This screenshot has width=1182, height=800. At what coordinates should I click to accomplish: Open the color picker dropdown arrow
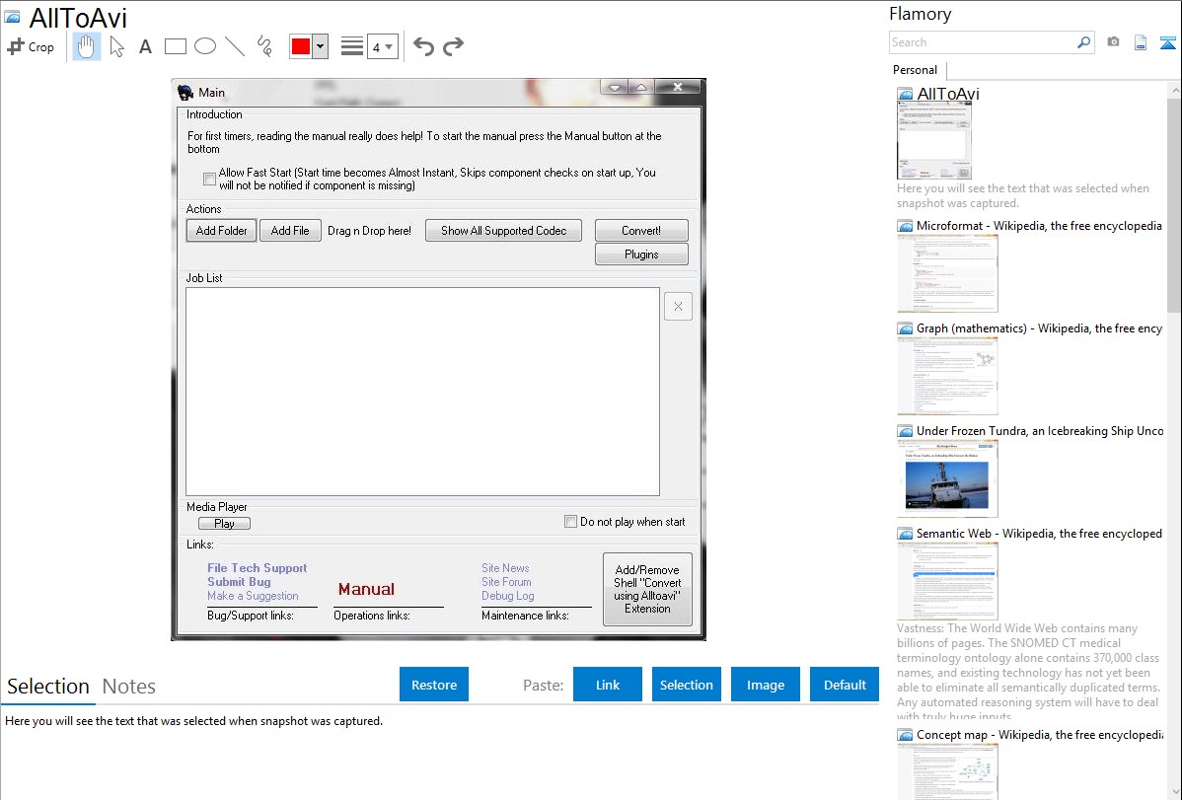point(321,46)
